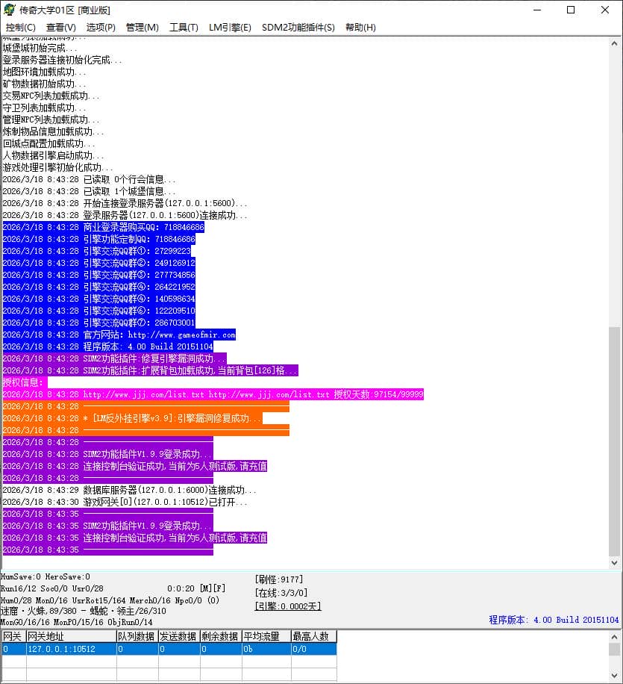Click the 官方网站 http://www.gameofmir.com log line
Image resolution: width=623 pixels, height=684 pixels.
[x=119, y=335]
